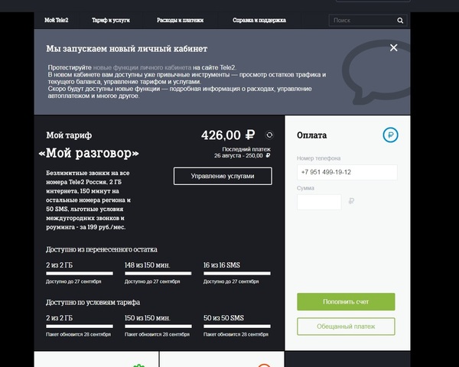459x367 pixels.
Task: Click the Пополнить счет button
Action: pyautogui.click(x=346, y=302)
